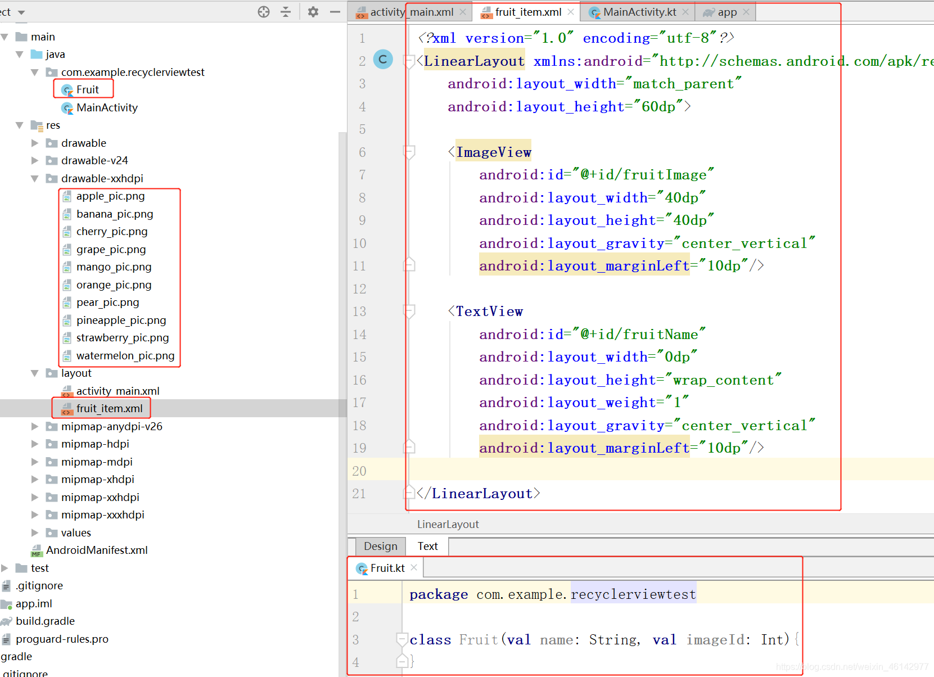Click the package declaration line in Fruit.kt

(553, 594)
